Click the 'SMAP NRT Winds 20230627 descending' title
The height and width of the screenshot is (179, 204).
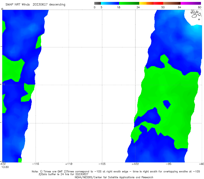click(x=35, y=4)
